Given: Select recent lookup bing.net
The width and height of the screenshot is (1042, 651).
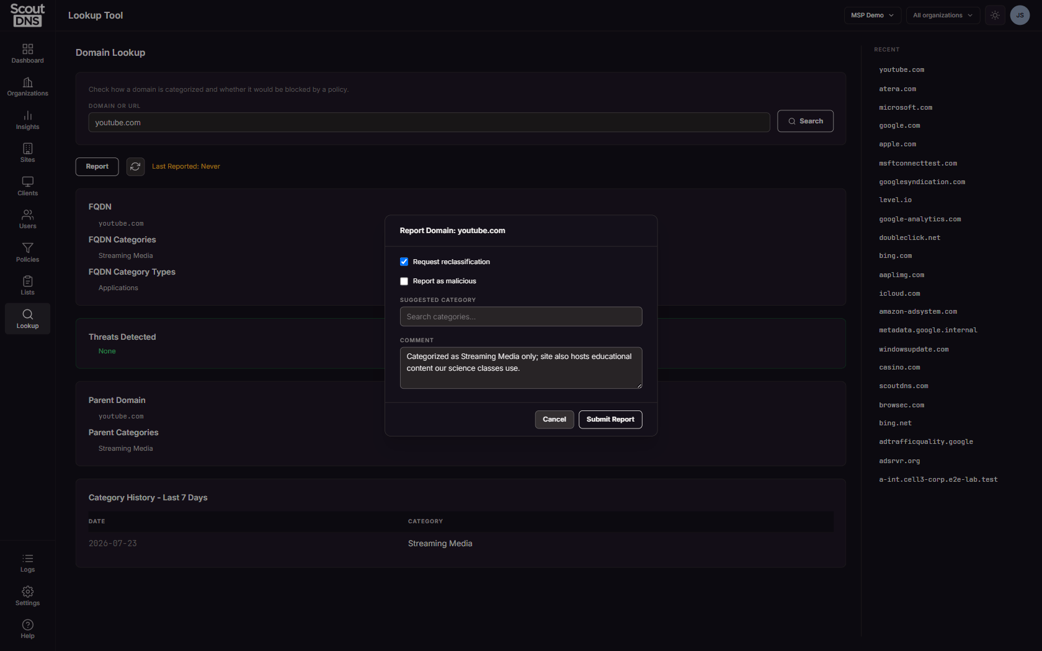Looking at the screenshot, I should pos(895,423).
